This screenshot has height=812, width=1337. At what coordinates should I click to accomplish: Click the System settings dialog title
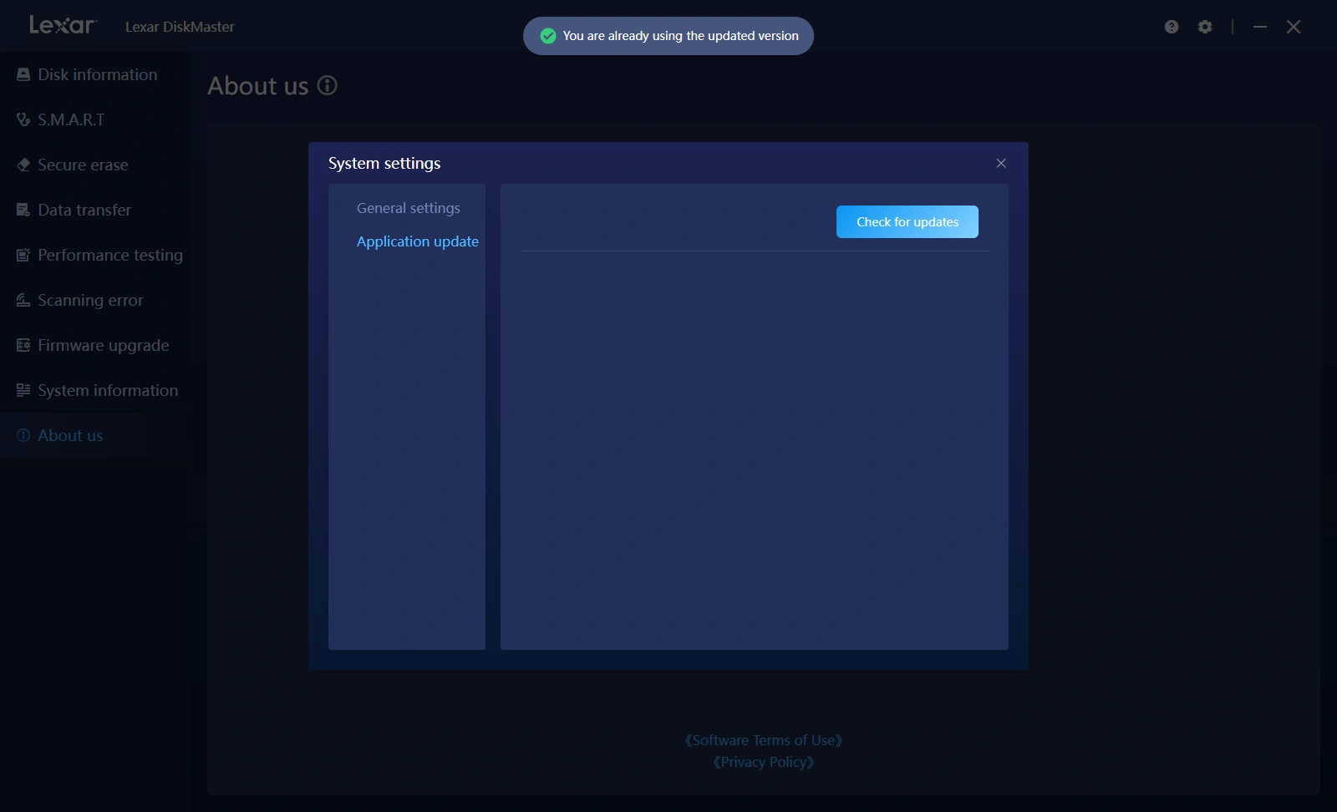click(384, 163)
